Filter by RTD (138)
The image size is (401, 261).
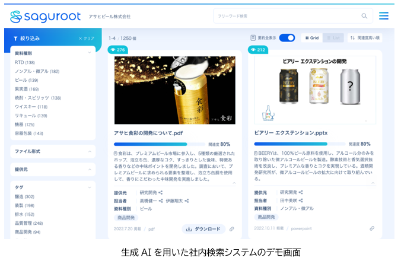pos(24,62)
